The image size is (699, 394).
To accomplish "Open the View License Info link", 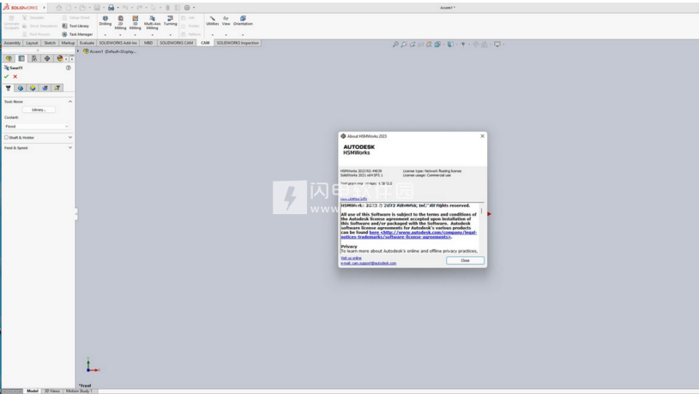I will (x=353, y=199).
